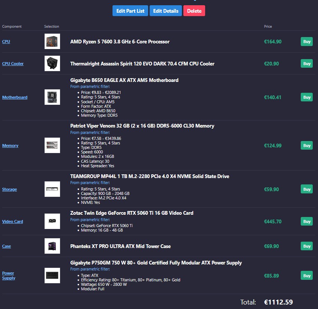Click Memory's 'From parametric filter:' link

tap(90, 132)
